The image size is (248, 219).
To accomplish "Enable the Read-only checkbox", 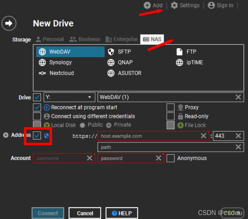I will tap(170, 116).
